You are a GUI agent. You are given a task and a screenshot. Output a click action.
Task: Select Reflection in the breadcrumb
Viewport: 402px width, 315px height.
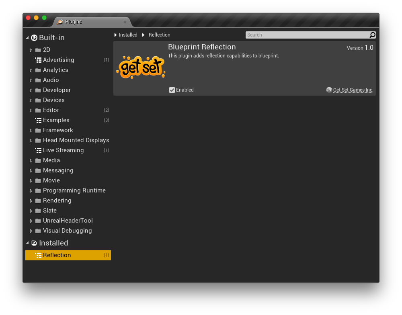(160, 35)
